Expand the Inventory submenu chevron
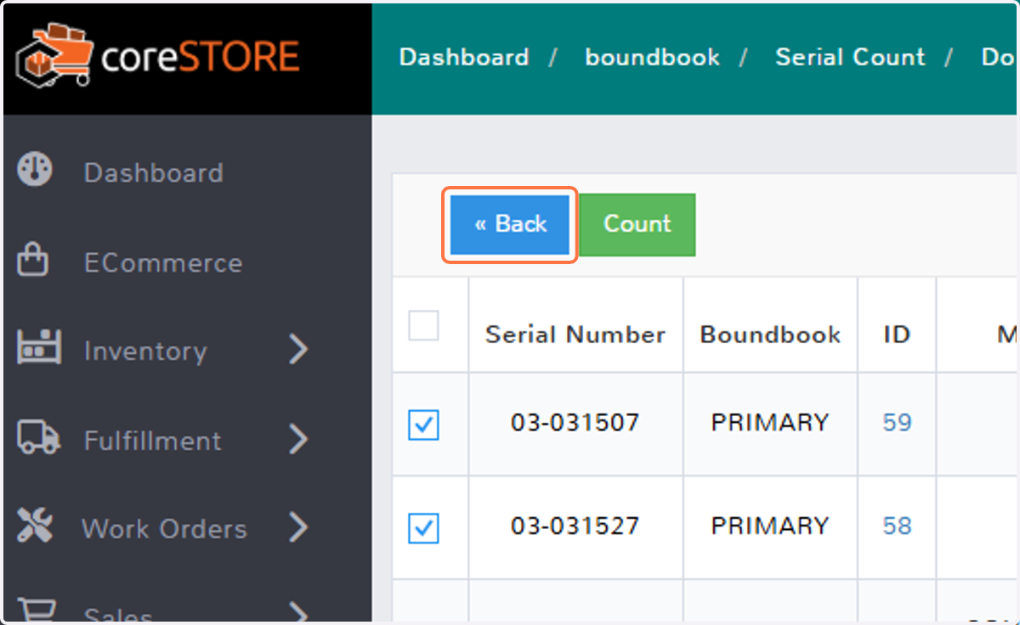Viewport: 1020px width, 625px height. tap(297, 349)
